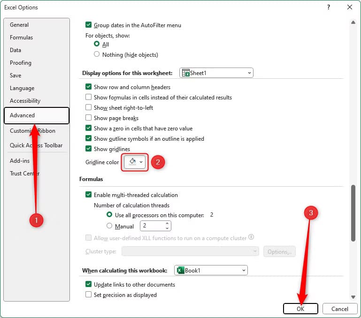Toggle Update links to other documents

[x=88, y=284]
